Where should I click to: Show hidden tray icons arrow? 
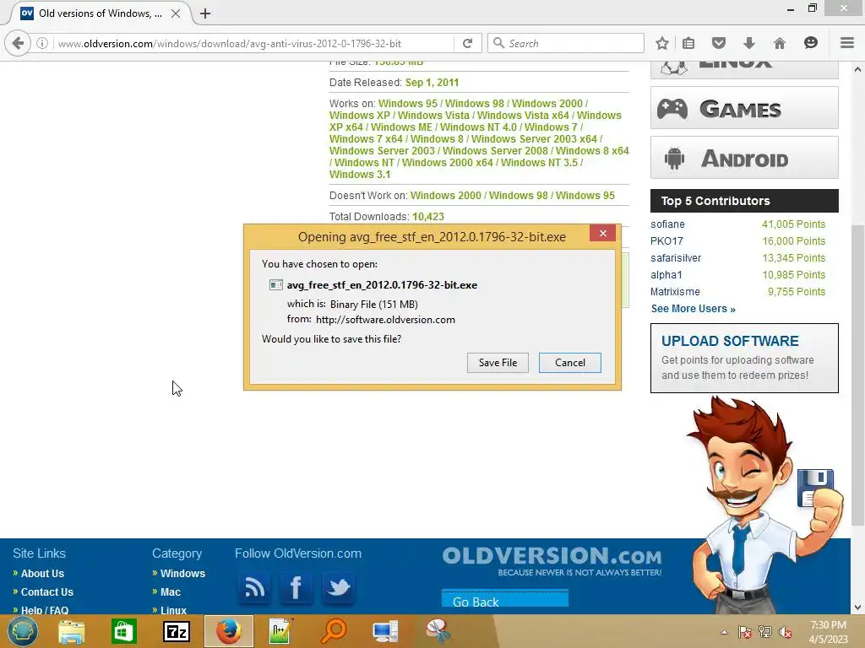[724, 632]
